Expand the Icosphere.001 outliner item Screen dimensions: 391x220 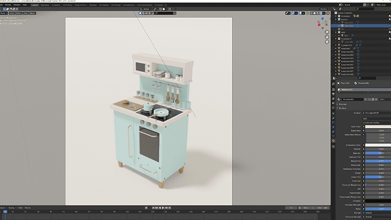click(x=336, y=52)
